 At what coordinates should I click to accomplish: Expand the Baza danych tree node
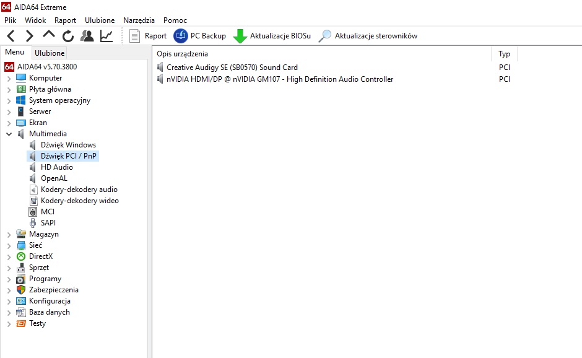tap(9, 313)
